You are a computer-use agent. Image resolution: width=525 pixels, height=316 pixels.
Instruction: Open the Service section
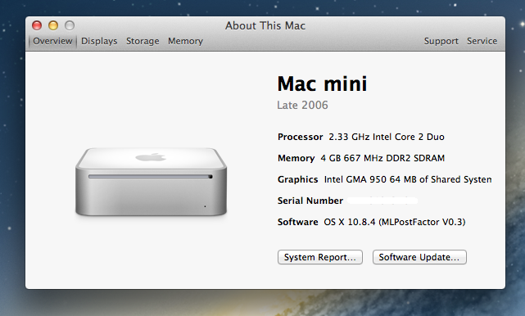482,41
